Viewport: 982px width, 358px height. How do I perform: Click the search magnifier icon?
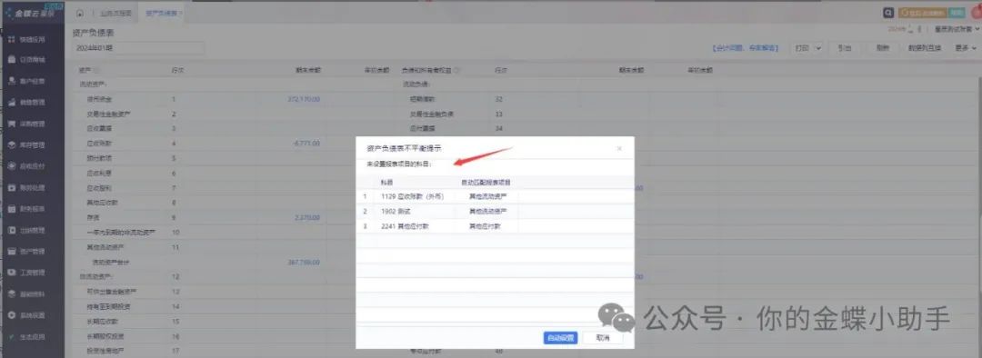pyautogui.click(x=887, y=13)
